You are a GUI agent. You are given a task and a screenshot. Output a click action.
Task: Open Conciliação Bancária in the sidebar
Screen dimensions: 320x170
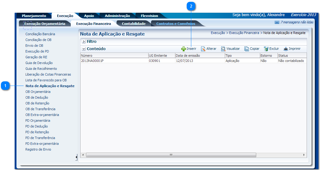40,34
